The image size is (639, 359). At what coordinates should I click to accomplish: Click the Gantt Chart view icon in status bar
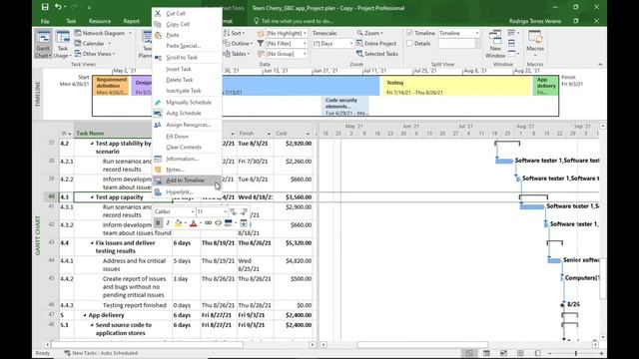(x=469, y=353)
